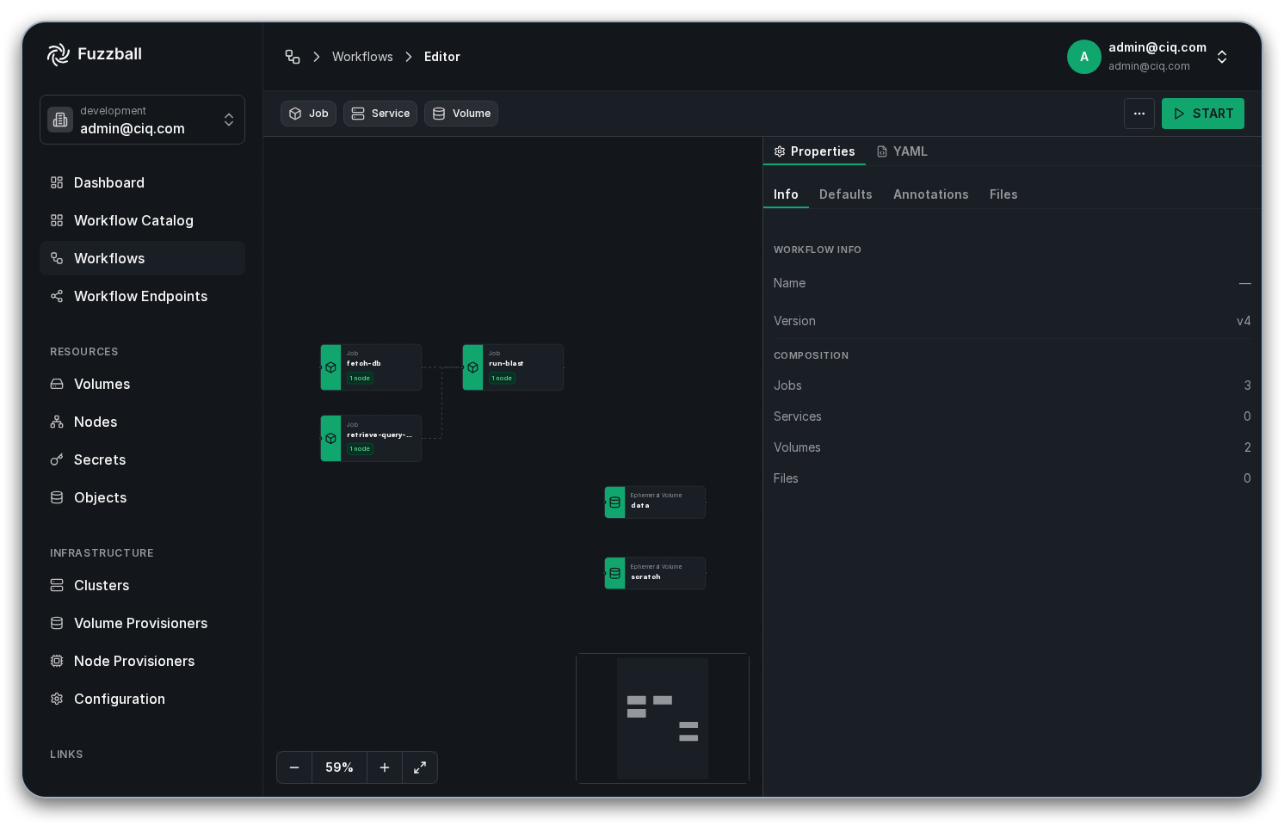The height and width of the screenshot is (826, 1284).
Task: Add a Job node from the toolbar
Action: coord(308,114)
